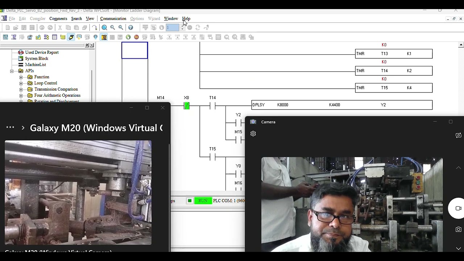Screen dimensions: 464x261
Task: Open the Help menu
Action: pyautogui.click(x=186, y=18)
